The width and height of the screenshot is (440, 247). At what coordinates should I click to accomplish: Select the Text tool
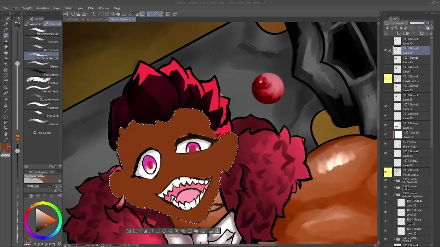(6, 105)
